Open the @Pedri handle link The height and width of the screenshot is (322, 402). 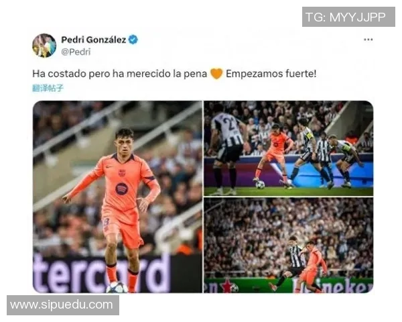point(76,52)
